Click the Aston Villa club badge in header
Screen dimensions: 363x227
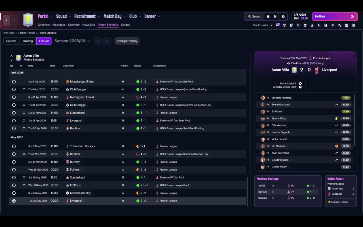28,20
